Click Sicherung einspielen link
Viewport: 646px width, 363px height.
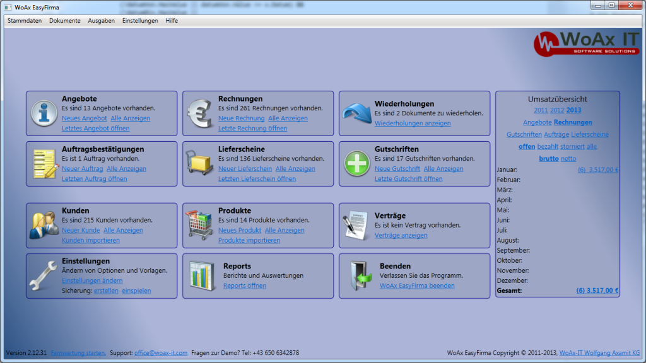tap(136, 291)
